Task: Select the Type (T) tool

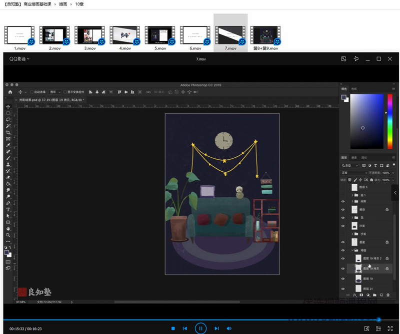Action: (8, 210)
